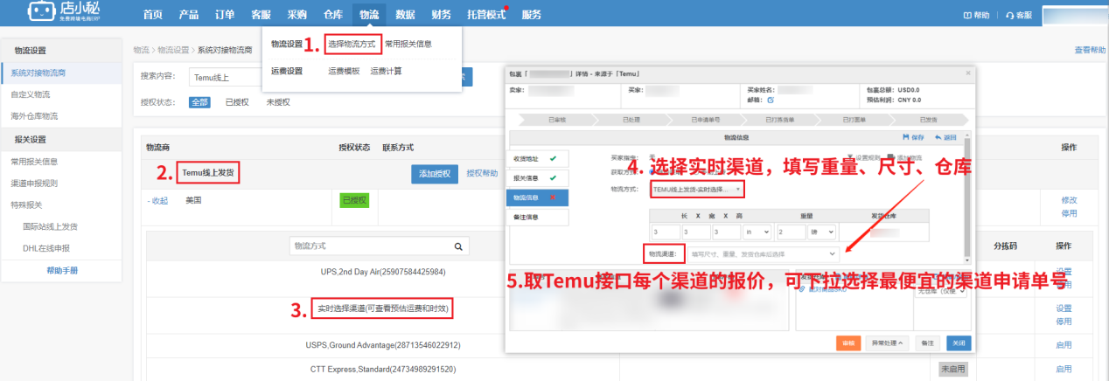The width and height of the screenshot is (1109, 381).
Task: Open the 数据 top menu
Action: pyautogui.click(x=405, y=15)
